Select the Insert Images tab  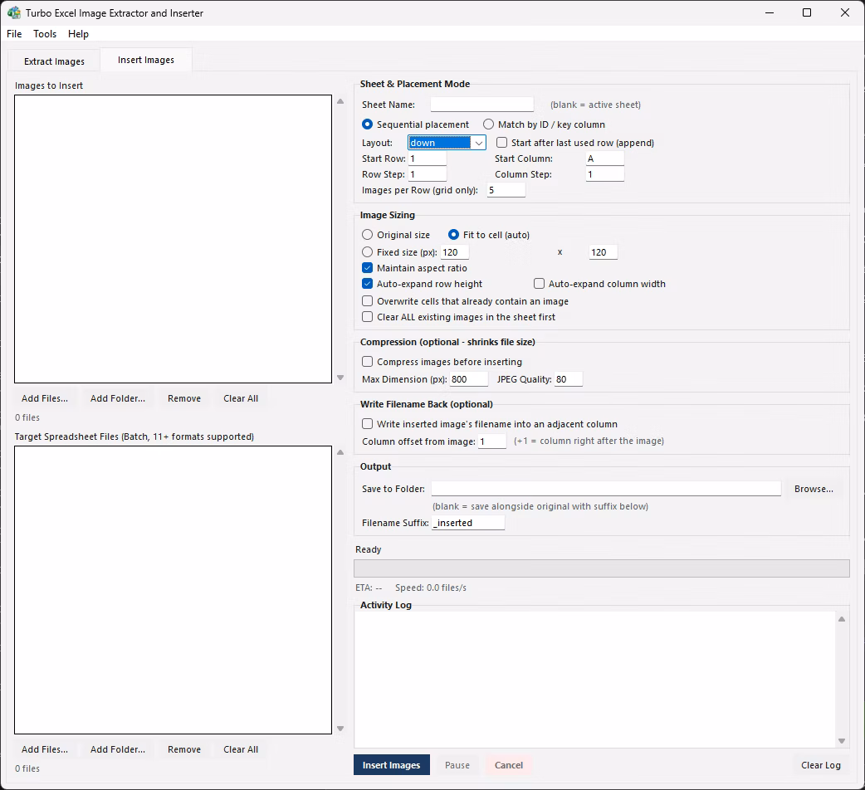click(x=145, y=60)
